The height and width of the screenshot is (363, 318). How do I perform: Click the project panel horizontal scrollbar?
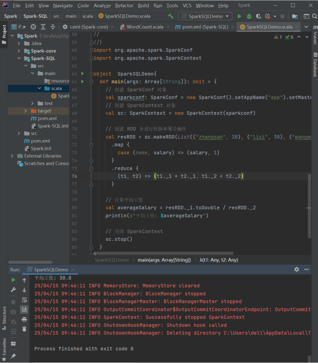coord(30,262)
